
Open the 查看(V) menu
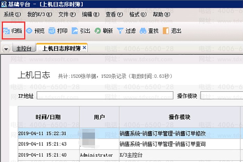pos(114,15)
